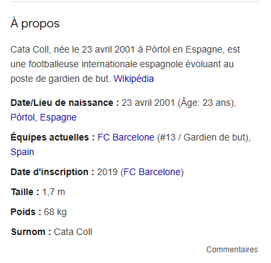The height and width of the screenshot is (263, 271).
Task: Click the Taille label
Action: (25, 192)
